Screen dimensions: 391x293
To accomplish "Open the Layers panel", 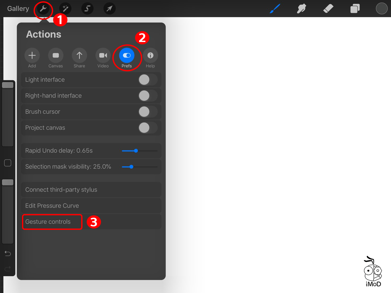I will [x=355, y=9].
